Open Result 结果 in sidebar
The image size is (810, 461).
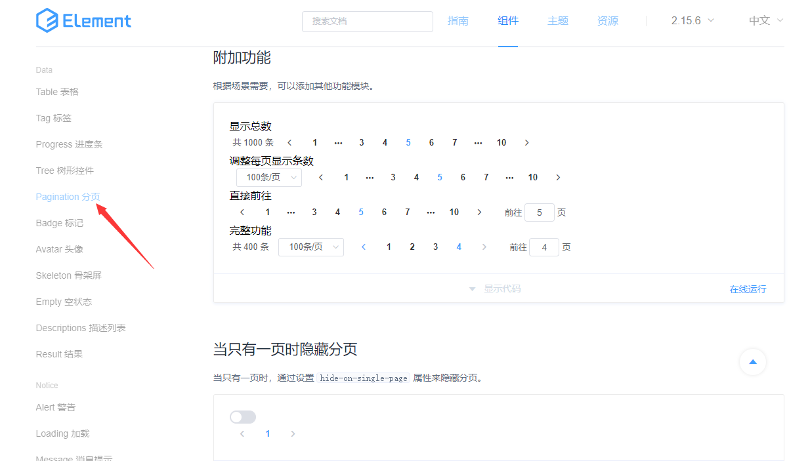click(59, 354)
